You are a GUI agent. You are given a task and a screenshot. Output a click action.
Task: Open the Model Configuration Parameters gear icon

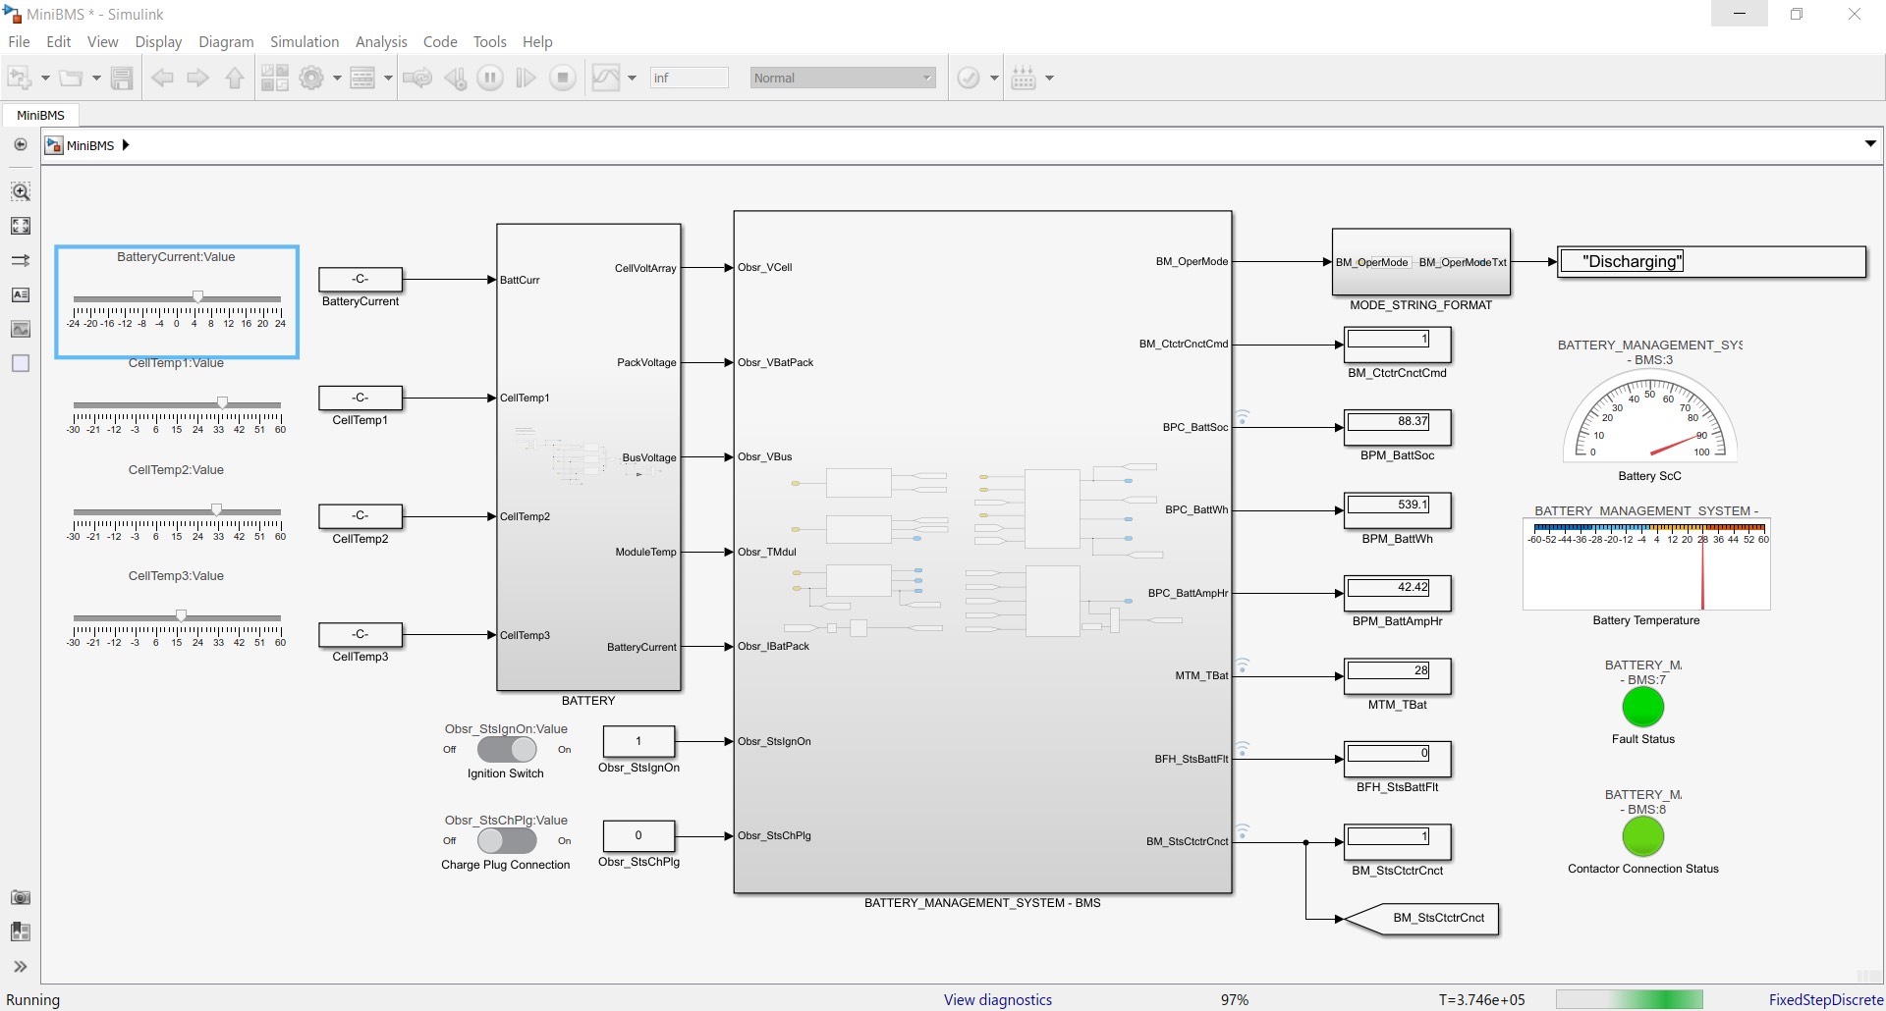[312, 77]
